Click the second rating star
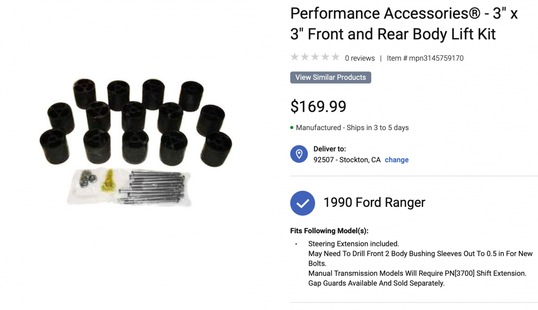The image size is (538, 310). coord(305,57)
